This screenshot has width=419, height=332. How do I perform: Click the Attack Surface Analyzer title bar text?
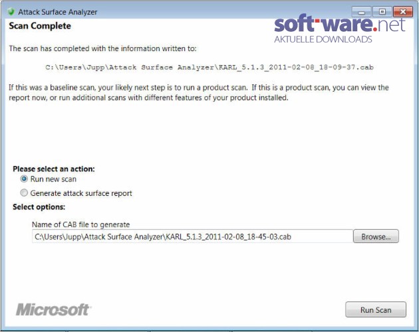click(x=58, y=12)
